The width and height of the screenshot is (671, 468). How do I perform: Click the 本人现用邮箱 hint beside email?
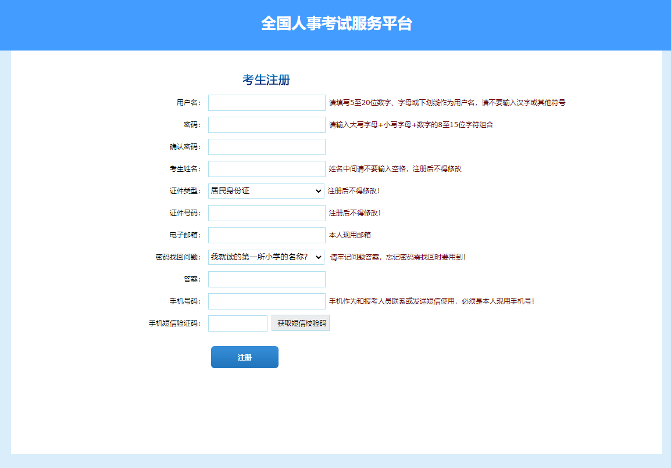click(349, 235)
